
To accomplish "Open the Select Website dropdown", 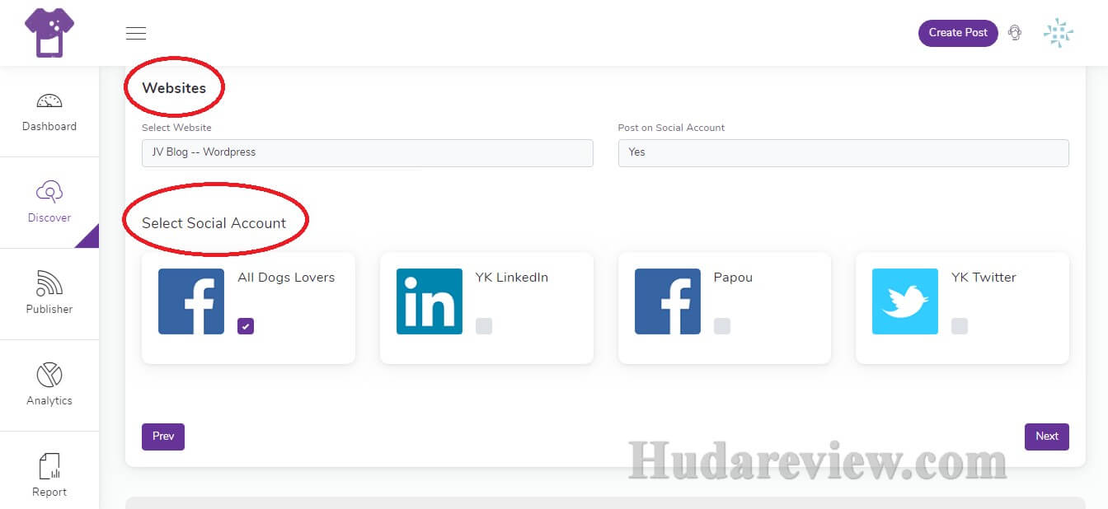I will (368, 153).
